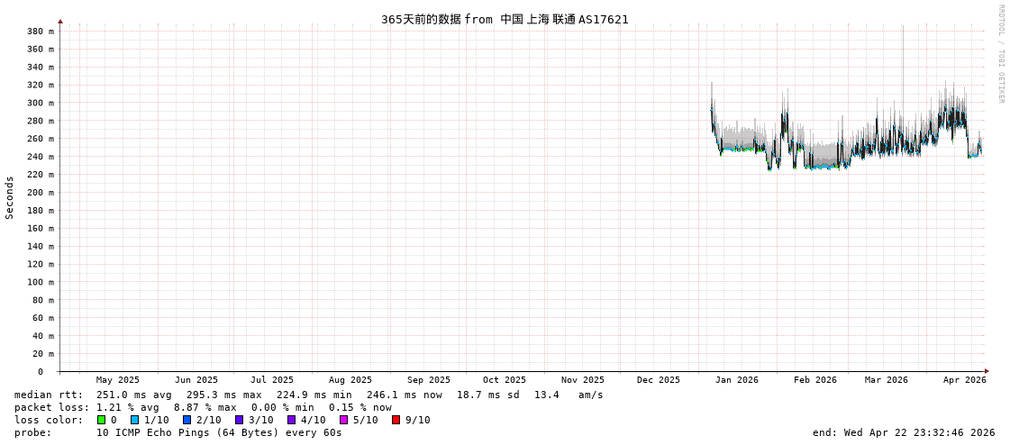Screen dimensions: 1010x445
Task: Click the purple 3/10 loss swatch
Action: coord(239,420)
